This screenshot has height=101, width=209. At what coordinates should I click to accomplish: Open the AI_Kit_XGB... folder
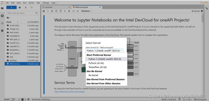tap(22, 26)
